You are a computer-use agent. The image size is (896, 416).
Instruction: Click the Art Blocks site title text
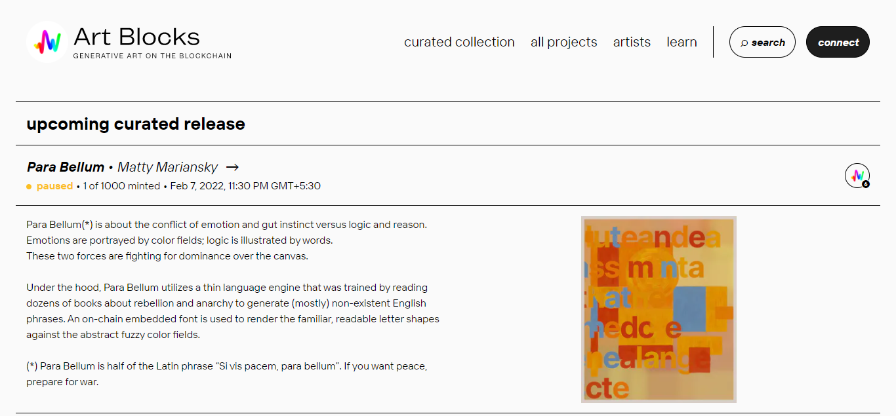click(x=136, y=37)
